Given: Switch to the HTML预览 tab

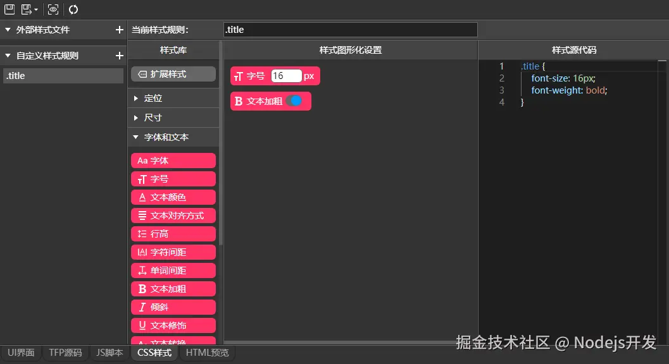Looking at the screenshot, I should pyautogui.click(x=207, y=353).
